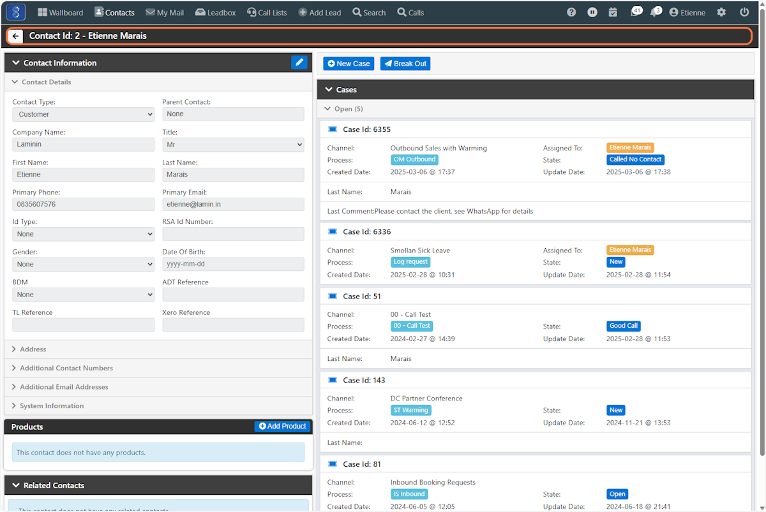Click the pause status icon
The width and height of the screenshot is (766, 512).
tap(592, 12)
